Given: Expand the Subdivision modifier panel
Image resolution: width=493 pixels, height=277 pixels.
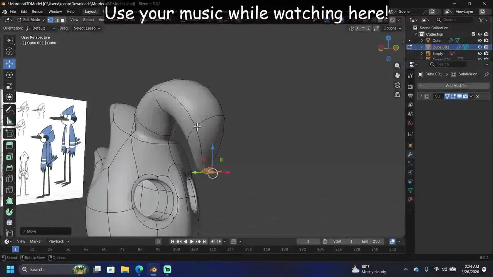Looking at the screenshot, I should point(421,96).
